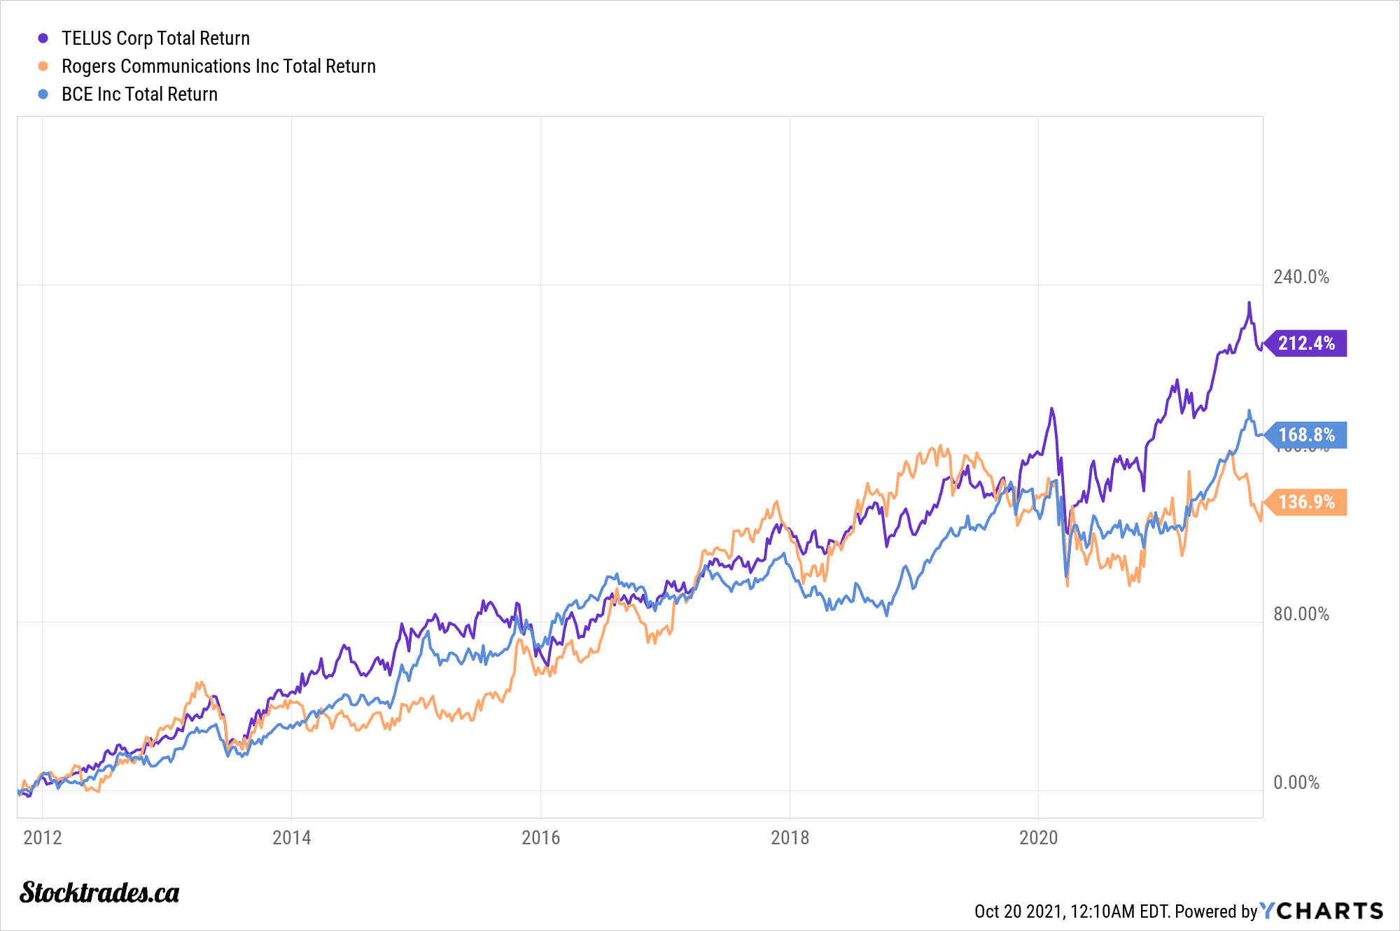
Task: Click the 80.00% y-axis label
Action: click(x=1301, y=614)
